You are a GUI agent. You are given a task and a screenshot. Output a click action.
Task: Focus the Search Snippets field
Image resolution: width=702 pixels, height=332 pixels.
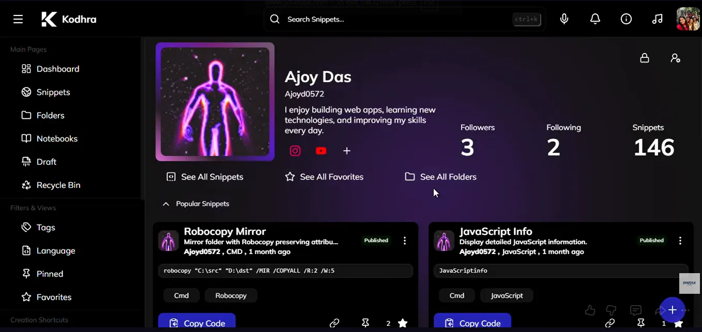[x=398, y=20]
